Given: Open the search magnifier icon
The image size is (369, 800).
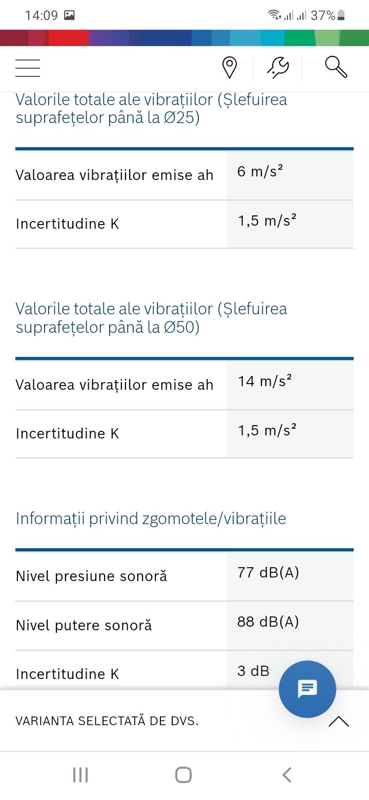Looking at the screenshot, I should click(x=336, y=68).
